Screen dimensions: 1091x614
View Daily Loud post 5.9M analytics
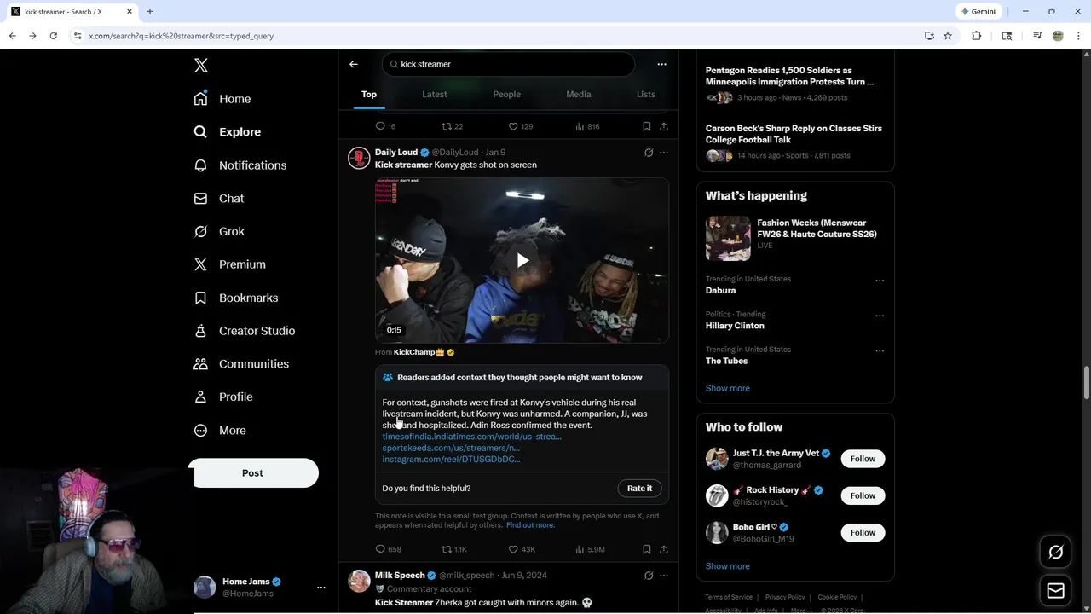pos(590,550)
